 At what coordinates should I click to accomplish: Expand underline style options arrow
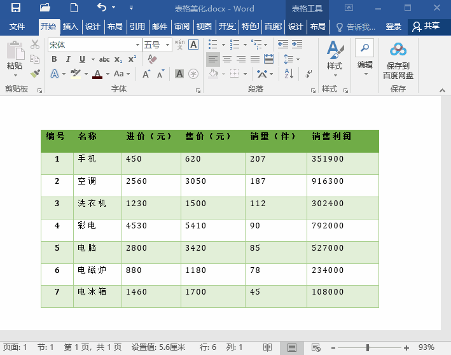93,59
